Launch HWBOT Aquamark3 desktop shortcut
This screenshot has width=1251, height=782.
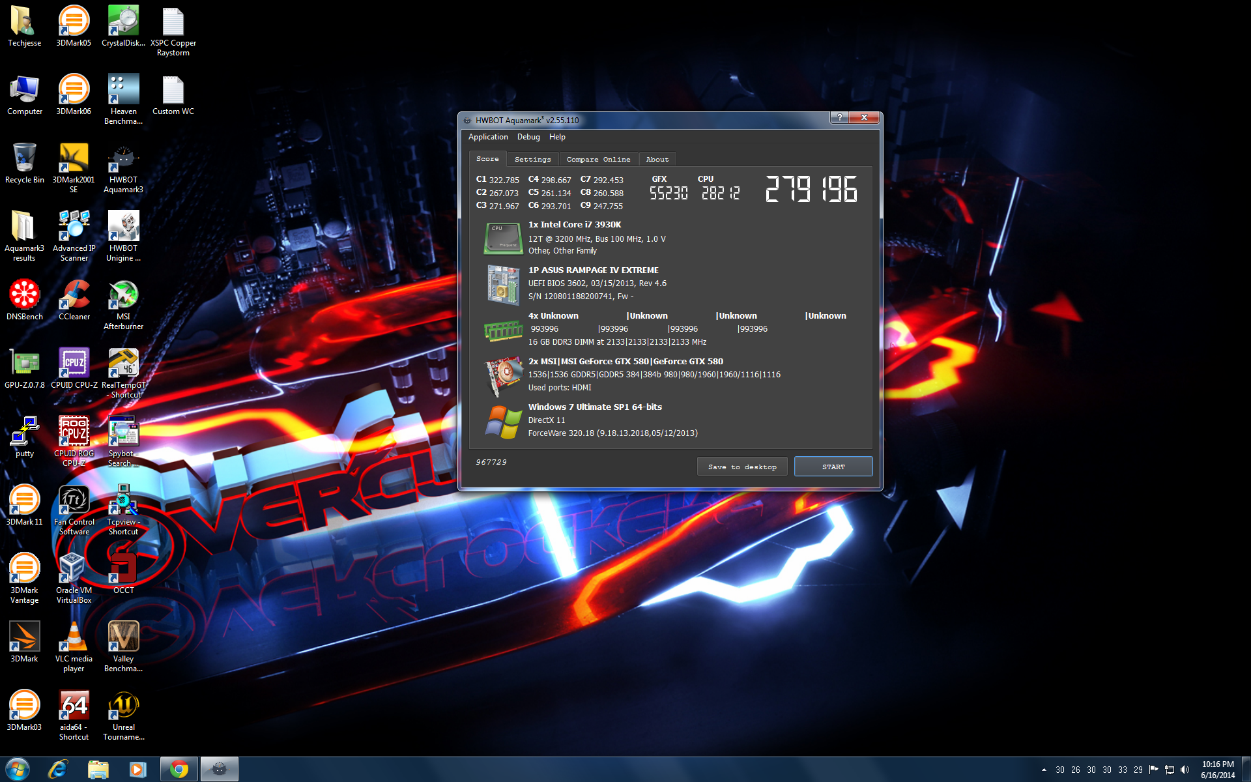point(123,167)
